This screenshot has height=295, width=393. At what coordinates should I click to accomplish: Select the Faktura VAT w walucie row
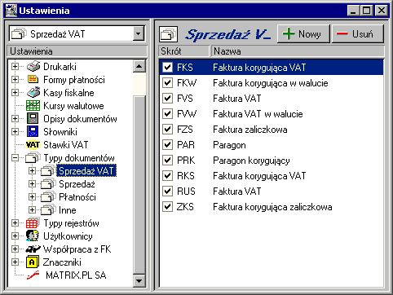pyautogui.click(x=272, y=114)
